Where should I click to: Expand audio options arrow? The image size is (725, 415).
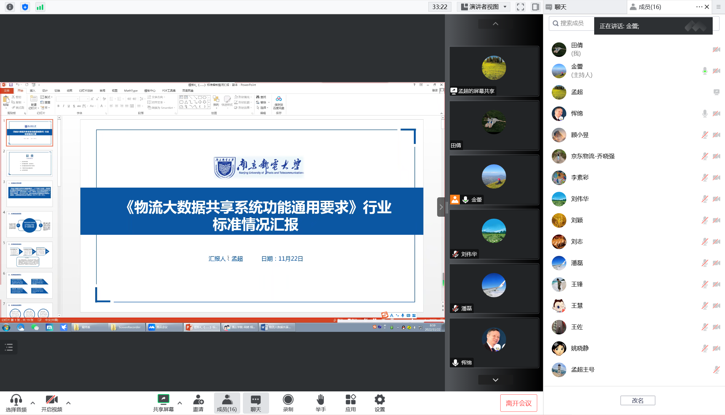[x=33, y=403]
